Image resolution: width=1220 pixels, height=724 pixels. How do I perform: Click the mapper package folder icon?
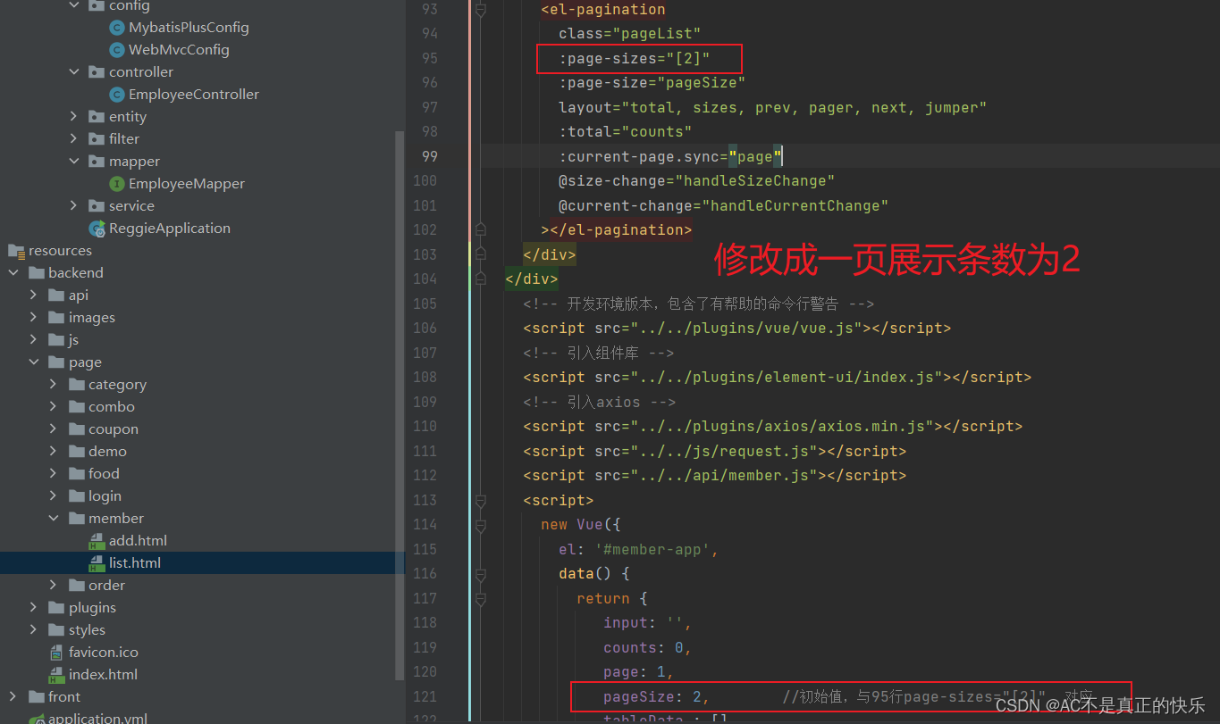tap(97, 162)
